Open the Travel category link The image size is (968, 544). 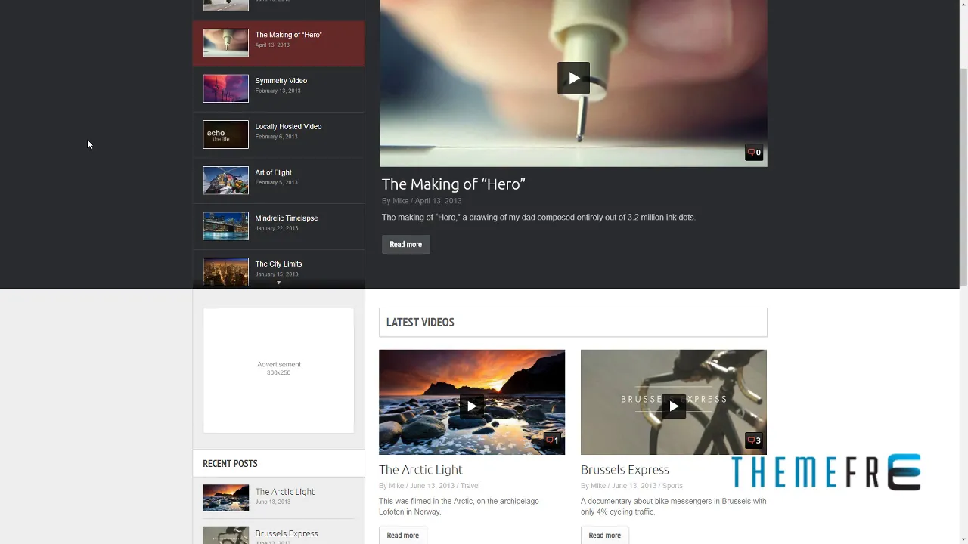pos(470,486)
